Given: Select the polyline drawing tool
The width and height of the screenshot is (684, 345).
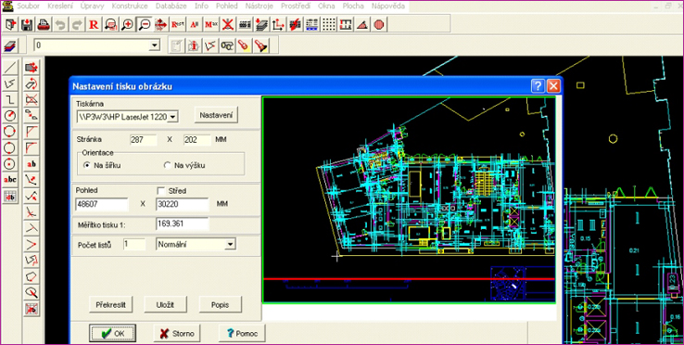Looking at the screenshot, I should (9, 83).
